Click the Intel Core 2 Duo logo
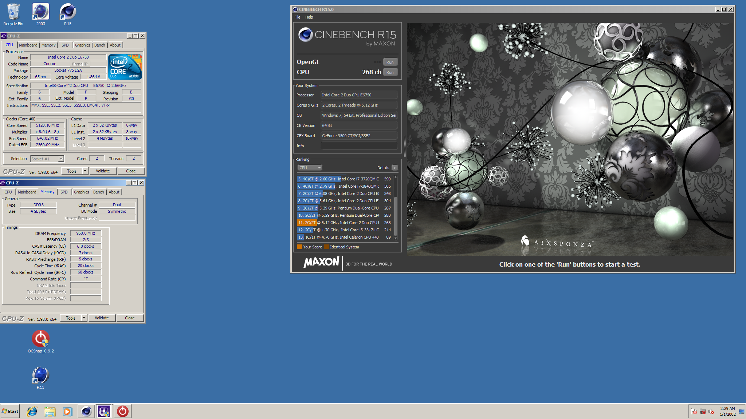Image resolution: width=746 pixels, height=419 pixels. point(125,67)
